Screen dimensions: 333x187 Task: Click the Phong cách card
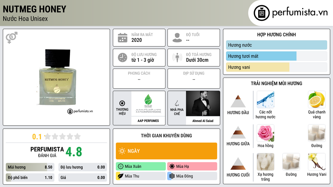click(139, 79)
